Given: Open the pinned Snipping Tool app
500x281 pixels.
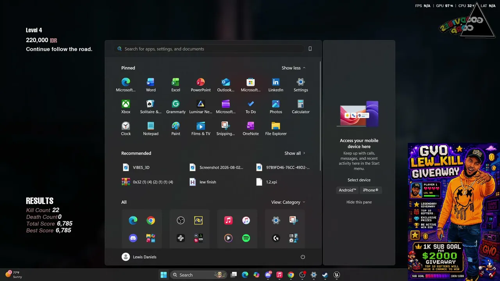Looking at the screenshot, I should [x=226, y=128].
